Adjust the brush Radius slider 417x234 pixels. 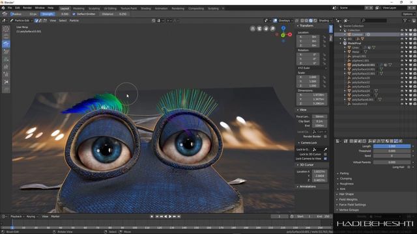pos(24,14)
